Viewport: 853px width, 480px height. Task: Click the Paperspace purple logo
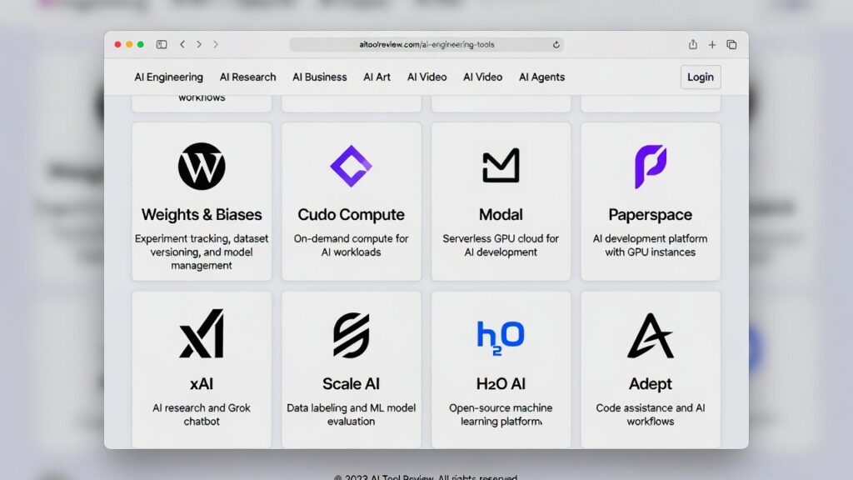[650, 167]
